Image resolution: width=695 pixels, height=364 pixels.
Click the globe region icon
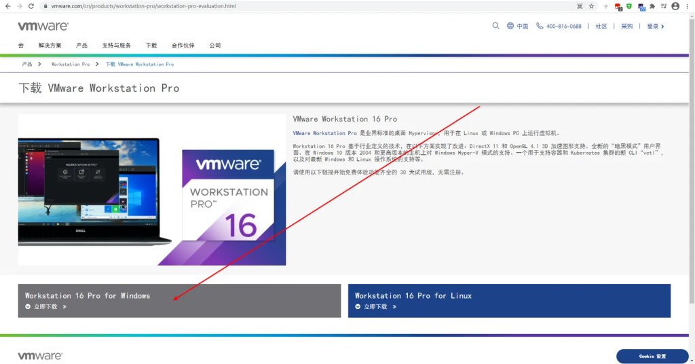point(510,26)
